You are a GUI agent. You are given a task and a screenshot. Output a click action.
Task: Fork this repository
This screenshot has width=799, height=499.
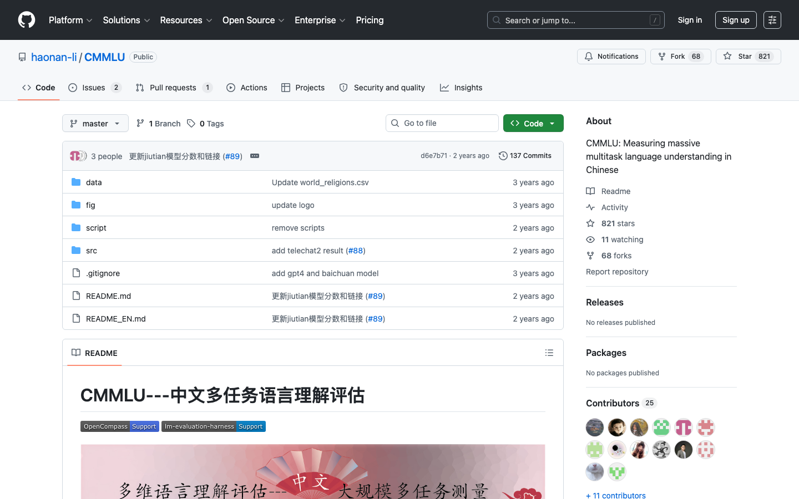681,57
